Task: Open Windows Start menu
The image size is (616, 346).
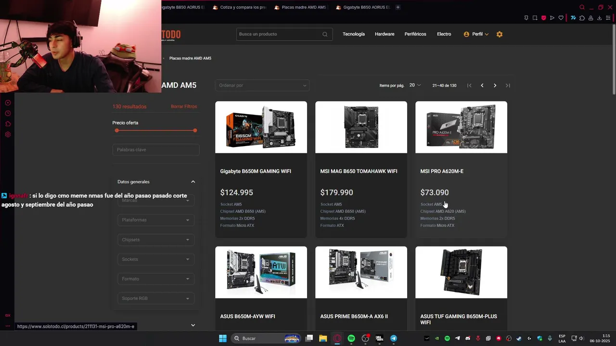Action: coord(223,338)
